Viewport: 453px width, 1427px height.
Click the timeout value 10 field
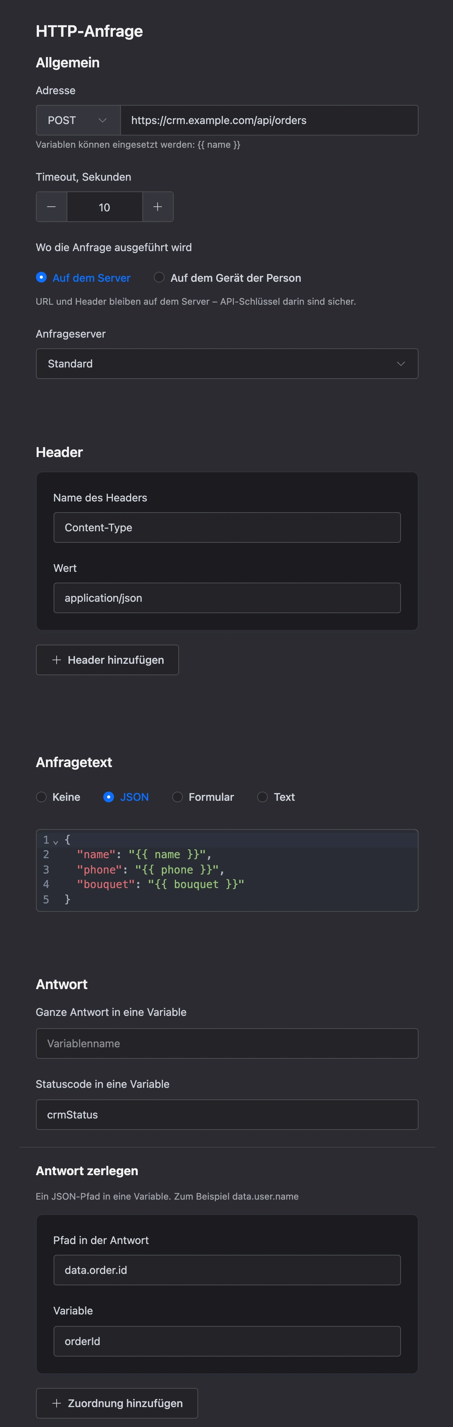point(105,207)
